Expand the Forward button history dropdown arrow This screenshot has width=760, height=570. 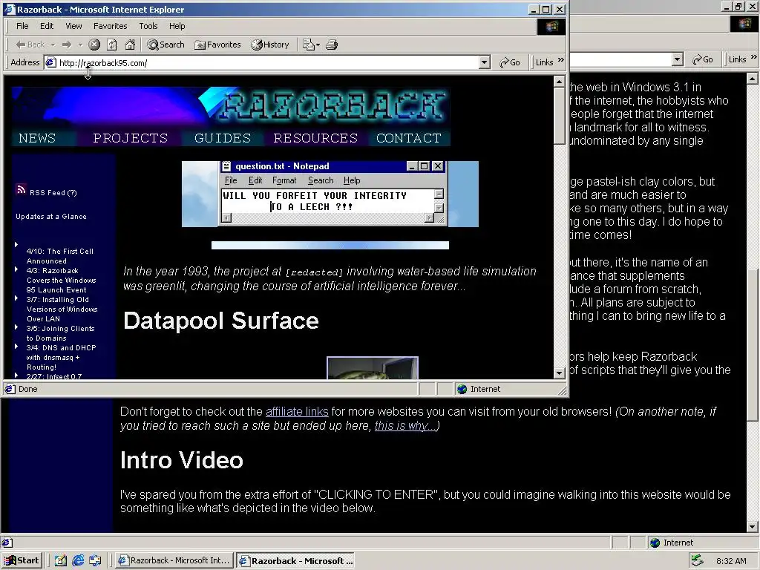click(80, 45)
